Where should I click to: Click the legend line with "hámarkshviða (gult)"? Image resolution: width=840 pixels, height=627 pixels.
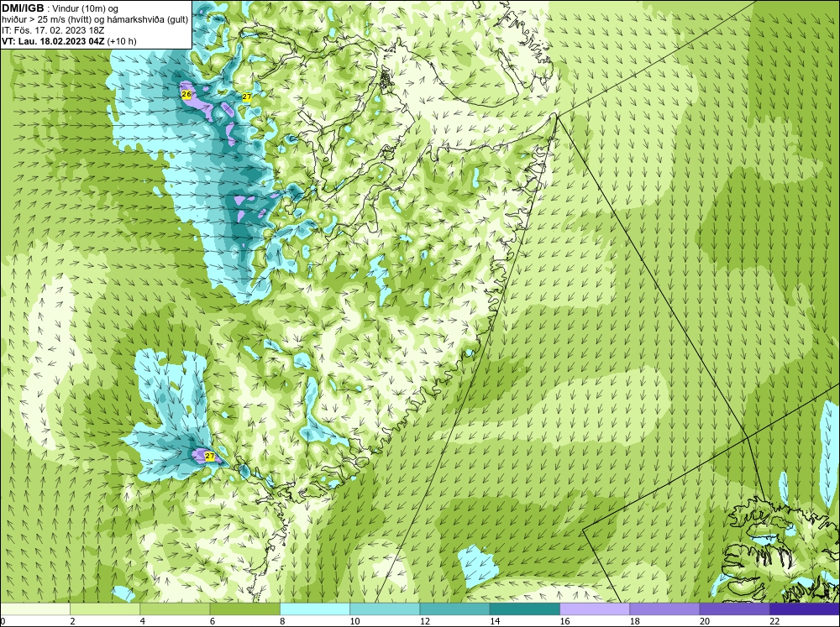click(x=95, y=20)
